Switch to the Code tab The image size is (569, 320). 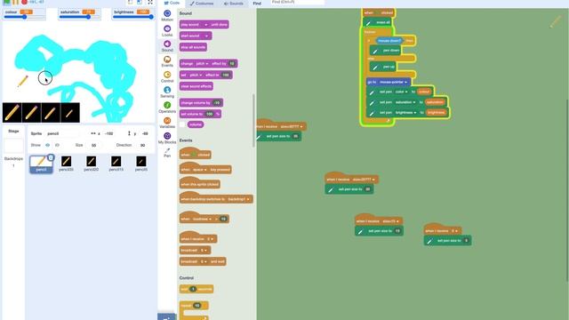coord(172,3)
